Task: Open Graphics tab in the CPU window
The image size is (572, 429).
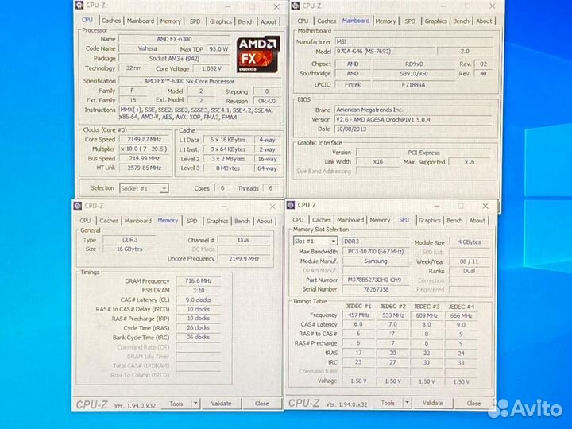Action: tap(220, 21)
